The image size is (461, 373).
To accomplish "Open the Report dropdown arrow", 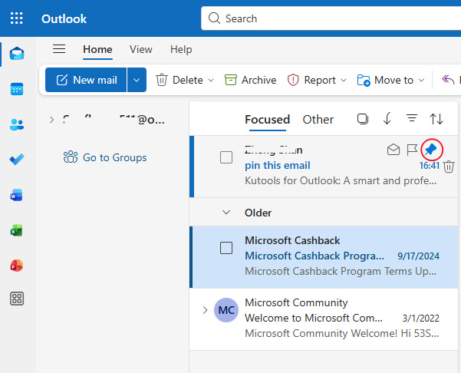I will pyautogui.click(x=344, y=80).
